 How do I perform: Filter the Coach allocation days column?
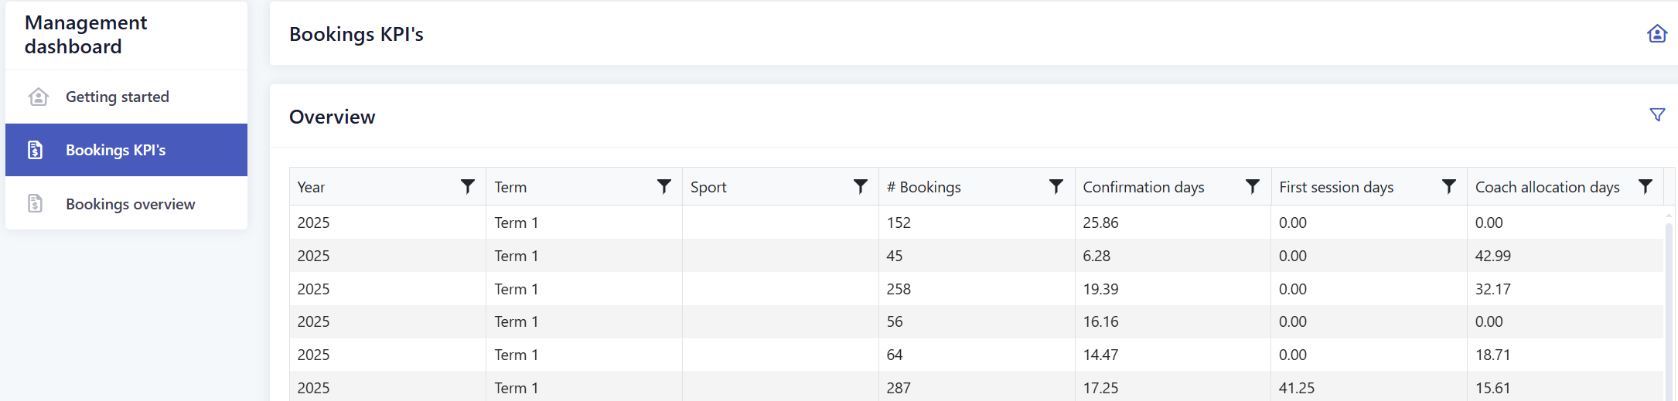click(1646, 186)
